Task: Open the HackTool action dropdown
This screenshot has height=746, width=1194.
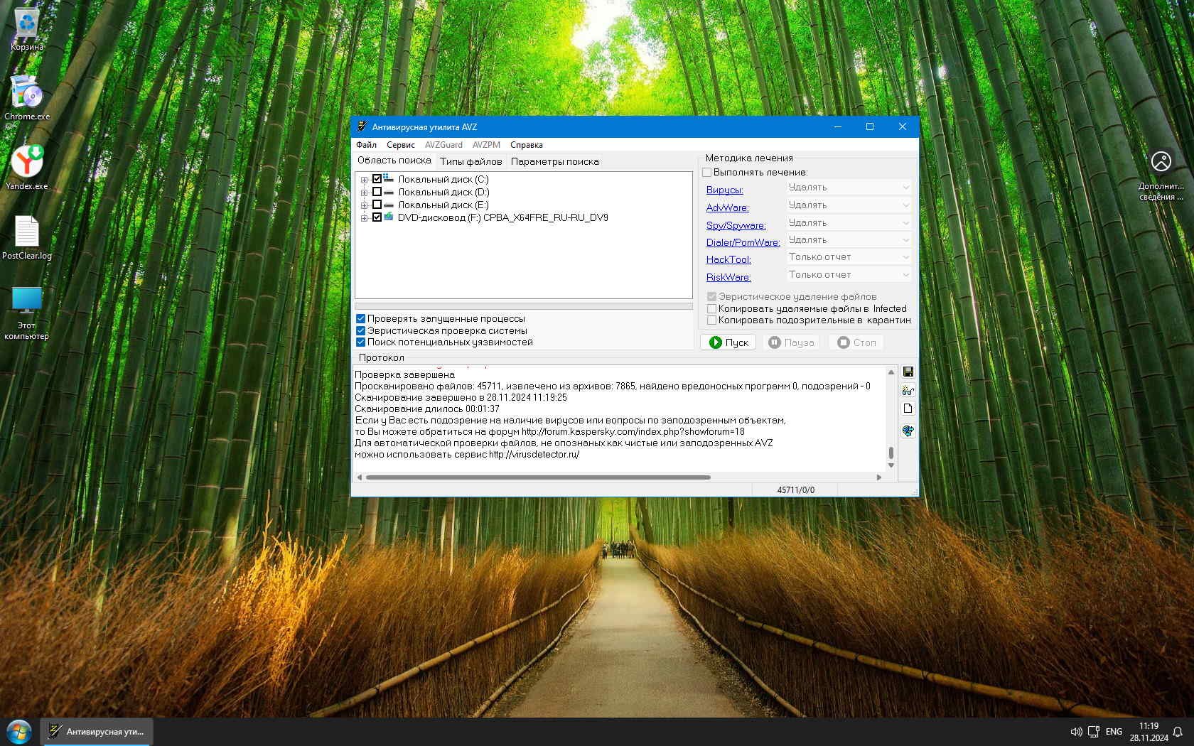Action: (849, 257)
